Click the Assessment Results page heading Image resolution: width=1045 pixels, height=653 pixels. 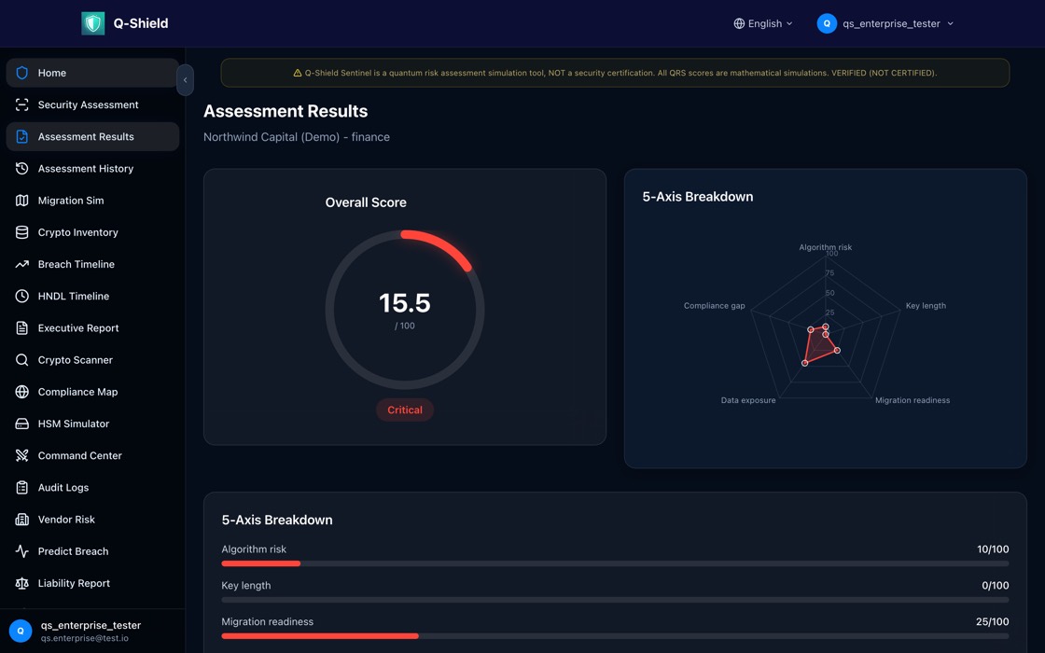(286, 111)
